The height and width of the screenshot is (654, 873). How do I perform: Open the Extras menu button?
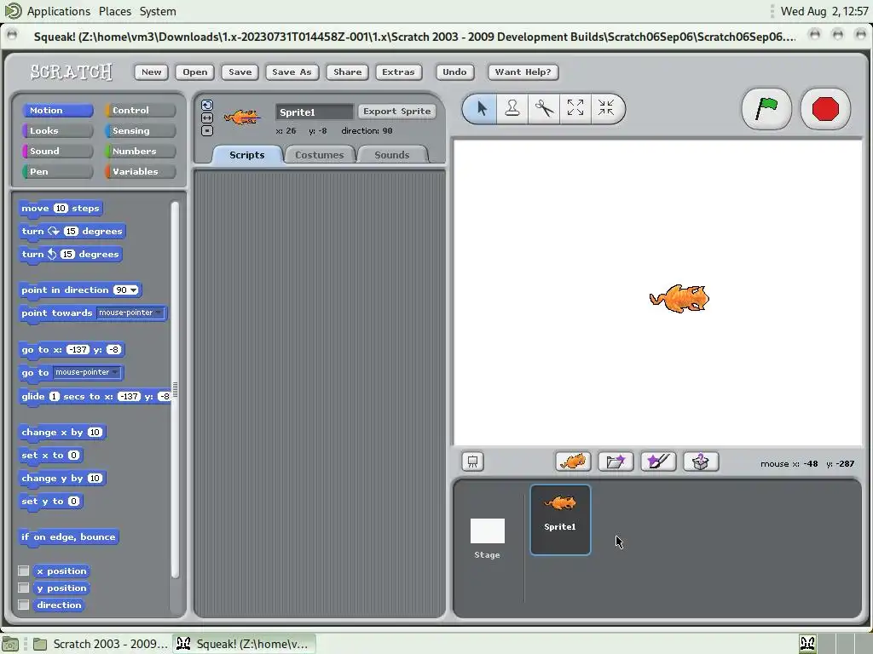click(x=398, y=72)
